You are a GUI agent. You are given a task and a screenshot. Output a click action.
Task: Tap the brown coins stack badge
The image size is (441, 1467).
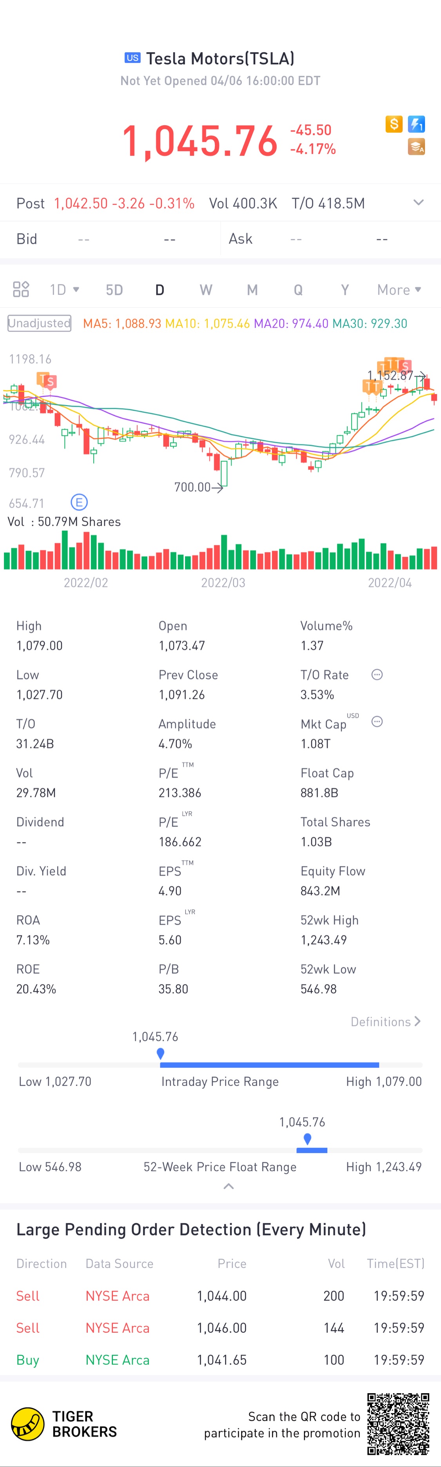click(x=417, y=147)
